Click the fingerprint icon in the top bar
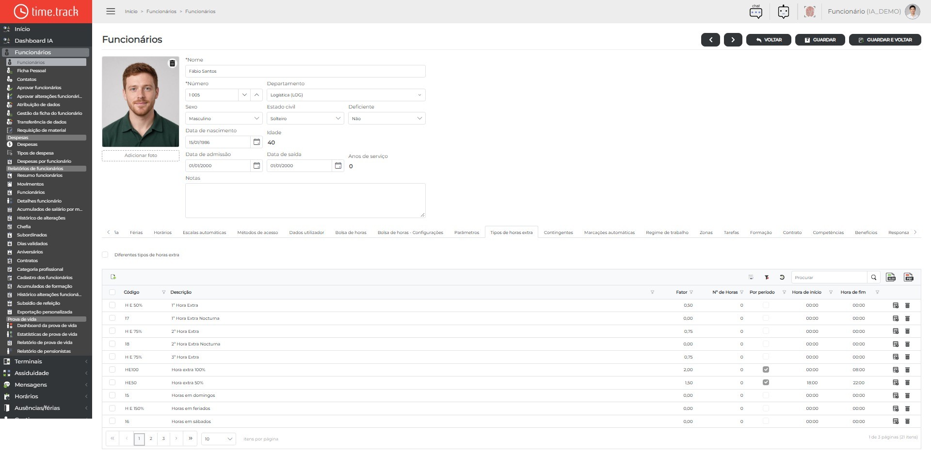Viewport: 931px width, 454px height. pyautogui.click(x=809, y=12)
